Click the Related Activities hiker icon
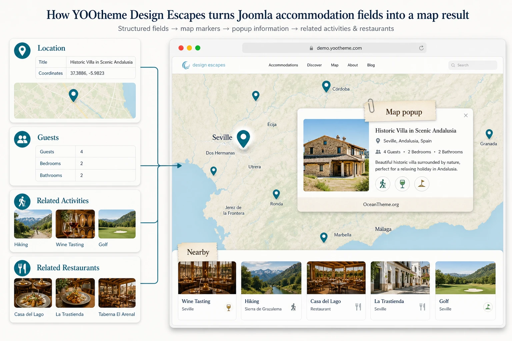The image size is (512, 341). 22,202
